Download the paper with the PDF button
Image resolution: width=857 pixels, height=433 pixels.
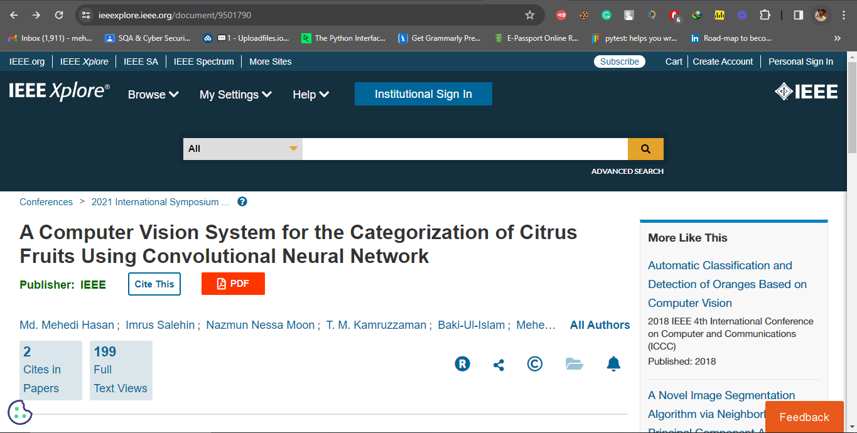click(x=233, y=284)
